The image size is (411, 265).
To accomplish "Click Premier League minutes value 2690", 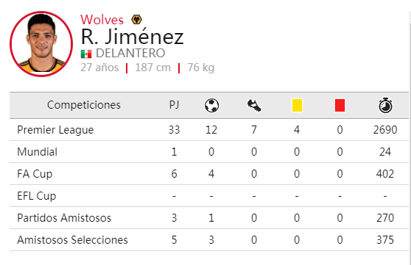I will point(385,130).
